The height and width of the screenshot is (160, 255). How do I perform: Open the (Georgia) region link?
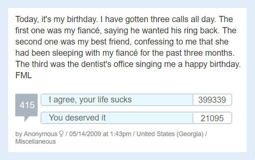[190, 134]
